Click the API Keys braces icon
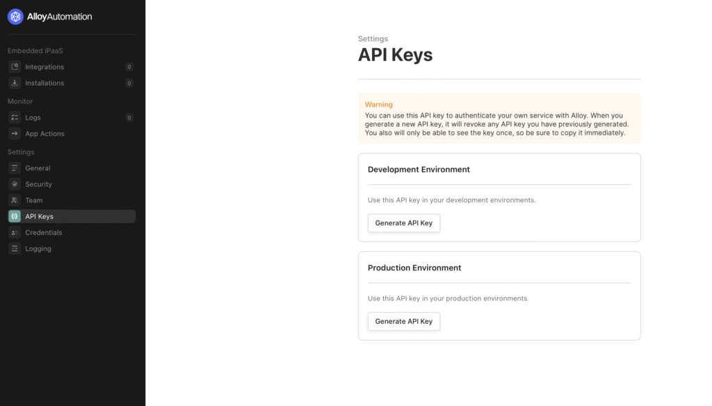The height and width of the screenshot is (406, 712). [x=15, y=216]
